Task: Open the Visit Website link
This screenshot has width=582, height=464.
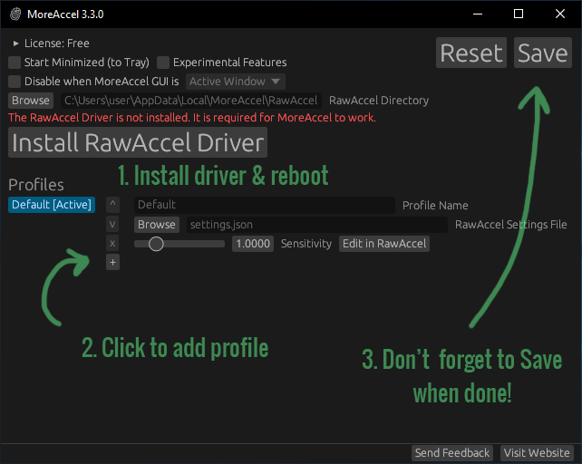Action: 537,453
